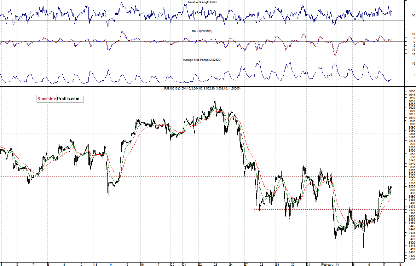Click date axis label 23

click(x=216, y=264)
